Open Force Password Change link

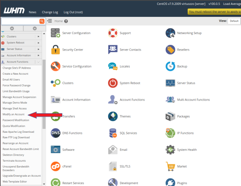[x=17, y=85]
